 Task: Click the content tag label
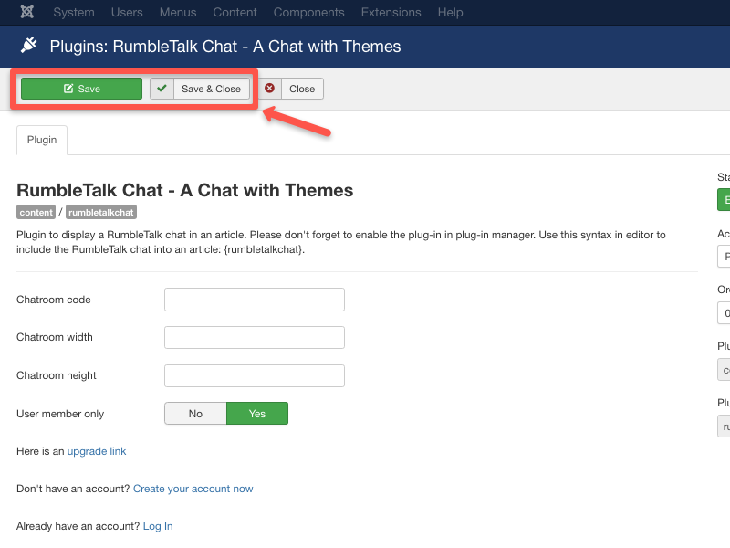coord(36,212)
